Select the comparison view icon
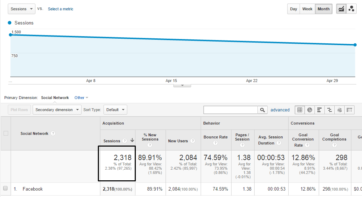Image resolution: width=362 pixels, height=197 pixels. tap(329, 110)
